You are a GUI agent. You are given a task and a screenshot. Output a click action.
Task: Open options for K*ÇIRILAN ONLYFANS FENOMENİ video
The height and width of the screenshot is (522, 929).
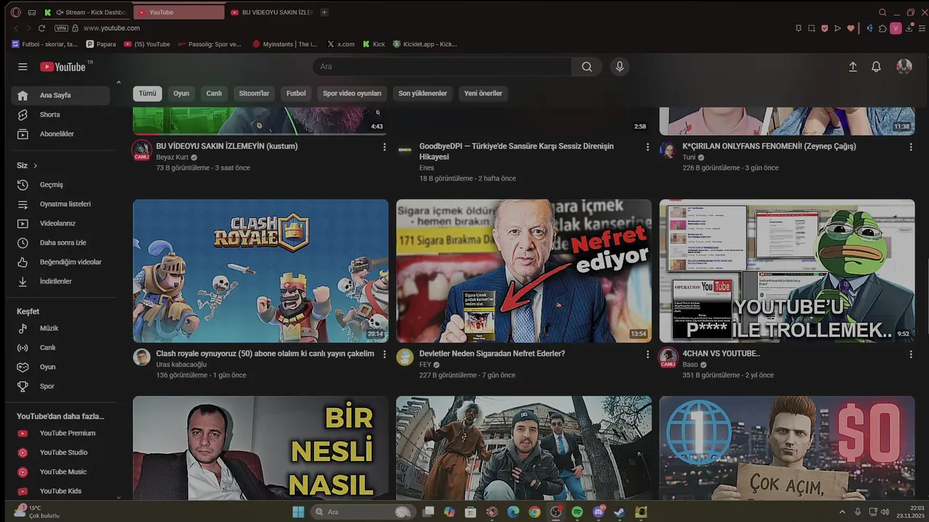(x=911, y=147)
